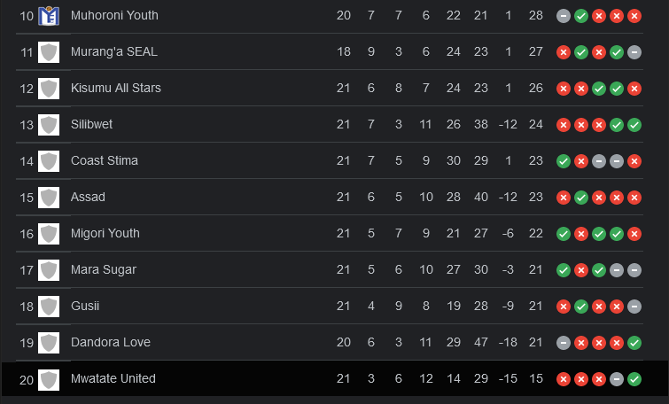Image resolution: width=669 pixels, height=404 pixels.
Task: Open the Migori Youth team link
Action: click(x=105, y=233)
